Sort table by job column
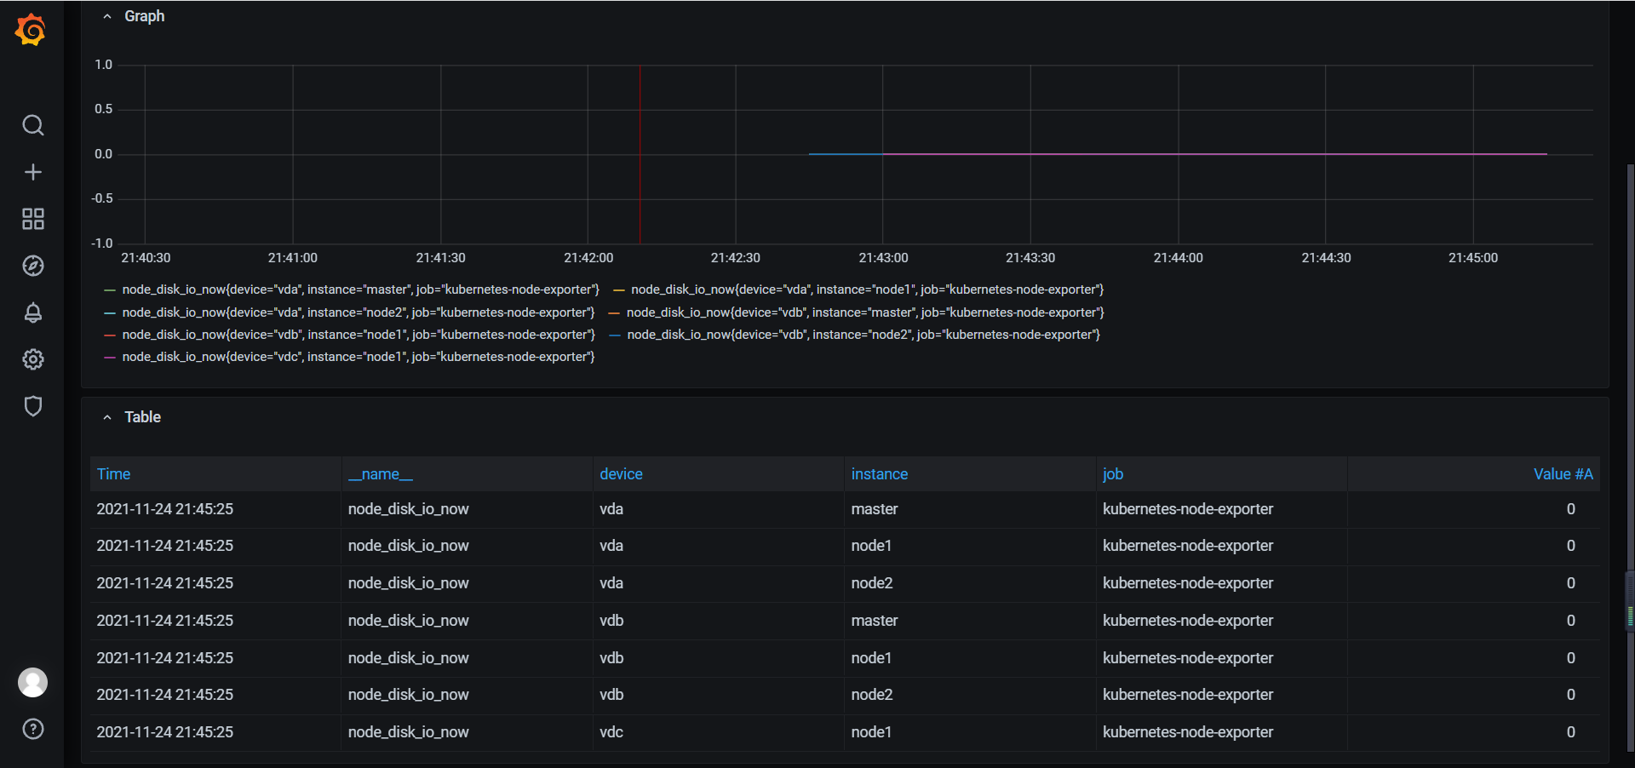 point(1113,474)
